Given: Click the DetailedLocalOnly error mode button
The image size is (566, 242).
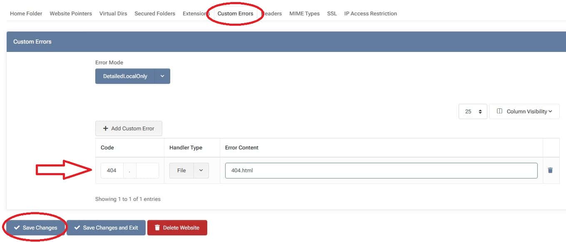Looking at the screenshot, I should [125, 76].
